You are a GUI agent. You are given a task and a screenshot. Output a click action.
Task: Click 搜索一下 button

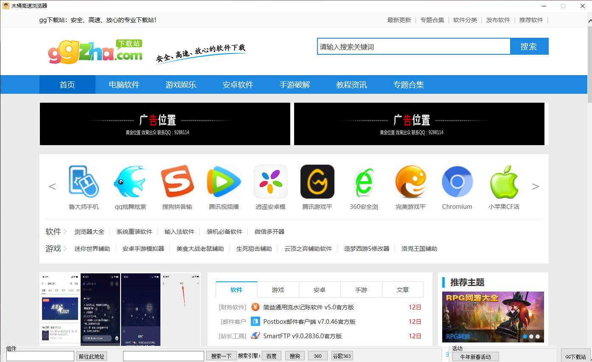[x=222, y=356]
